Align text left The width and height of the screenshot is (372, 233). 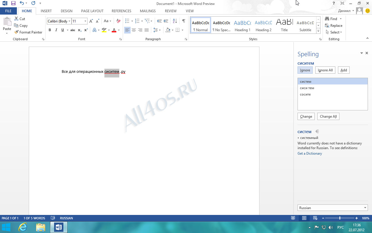click(127, 30)
